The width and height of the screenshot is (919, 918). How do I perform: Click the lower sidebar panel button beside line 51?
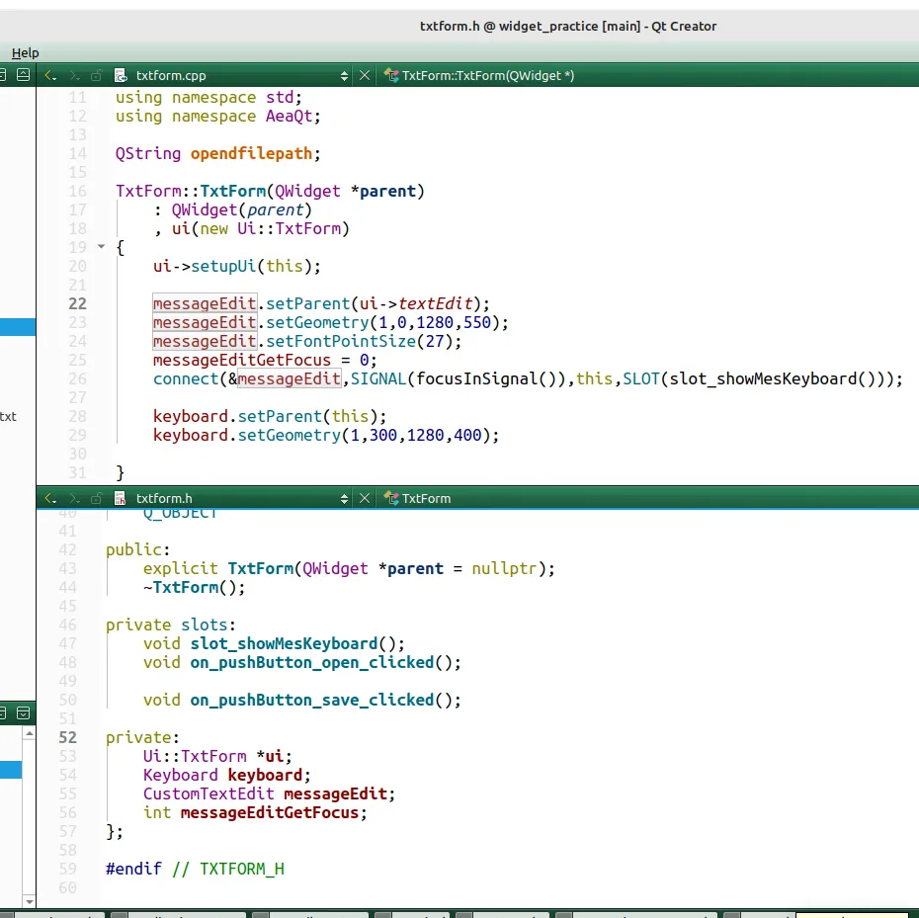pyautogui.click(x=23, y=713)
